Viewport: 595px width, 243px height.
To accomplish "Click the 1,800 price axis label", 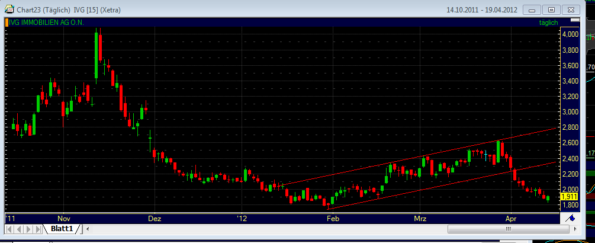I will click(x=571, y=204).
